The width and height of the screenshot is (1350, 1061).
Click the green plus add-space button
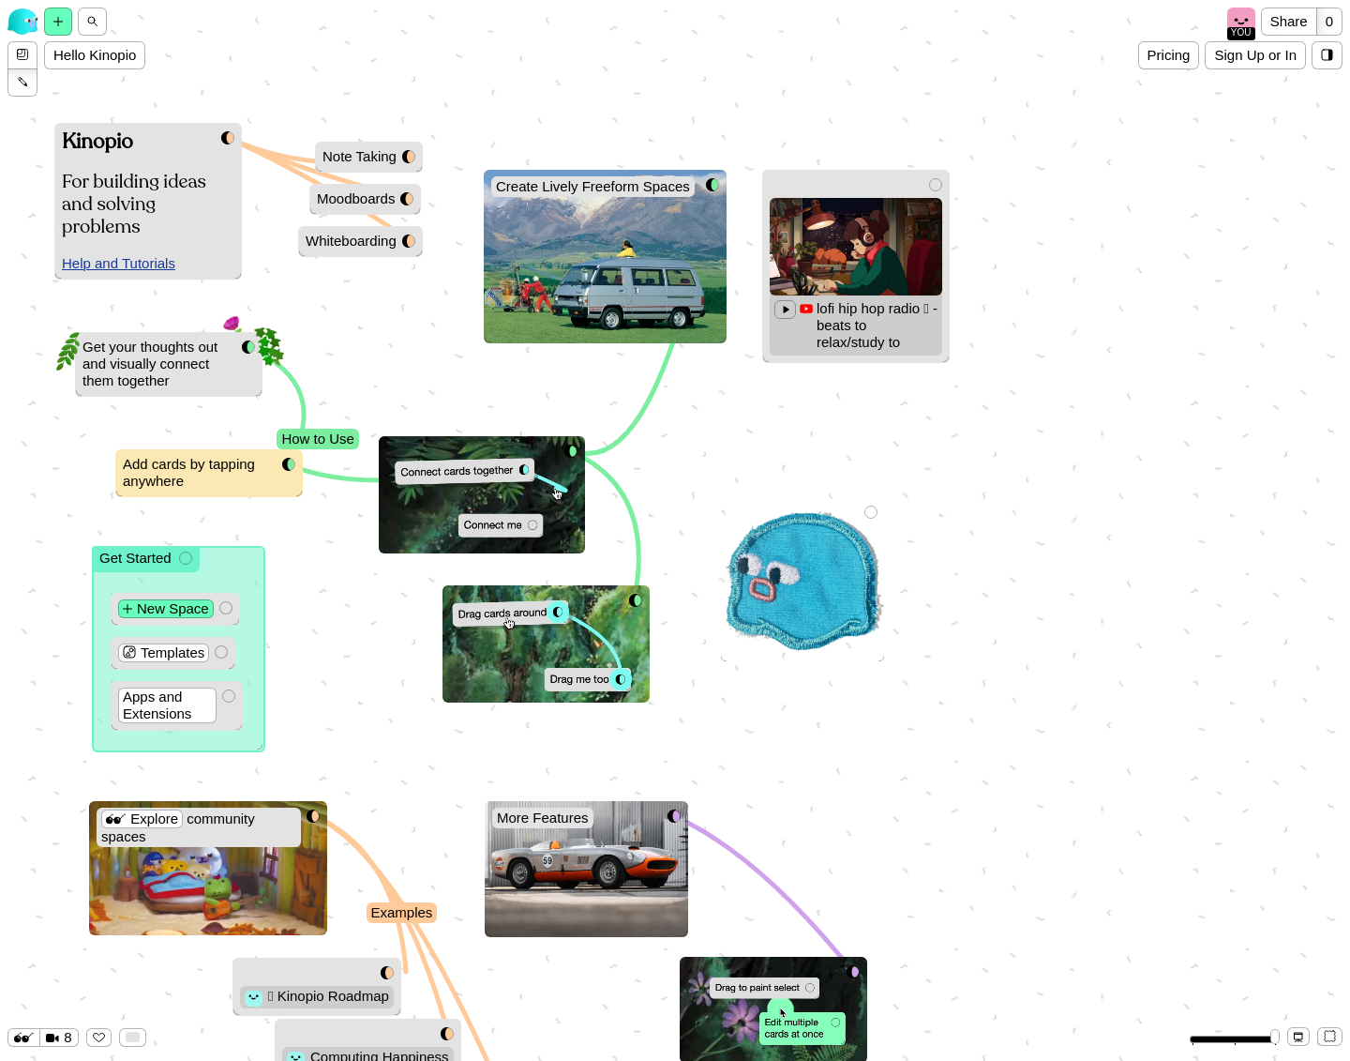tap(58, 22)
